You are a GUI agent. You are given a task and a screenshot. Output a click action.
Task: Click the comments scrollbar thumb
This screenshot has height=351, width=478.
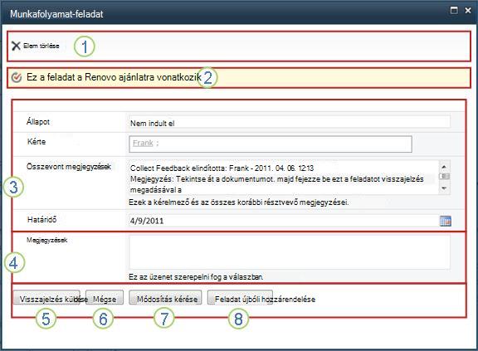coord(444,177)
